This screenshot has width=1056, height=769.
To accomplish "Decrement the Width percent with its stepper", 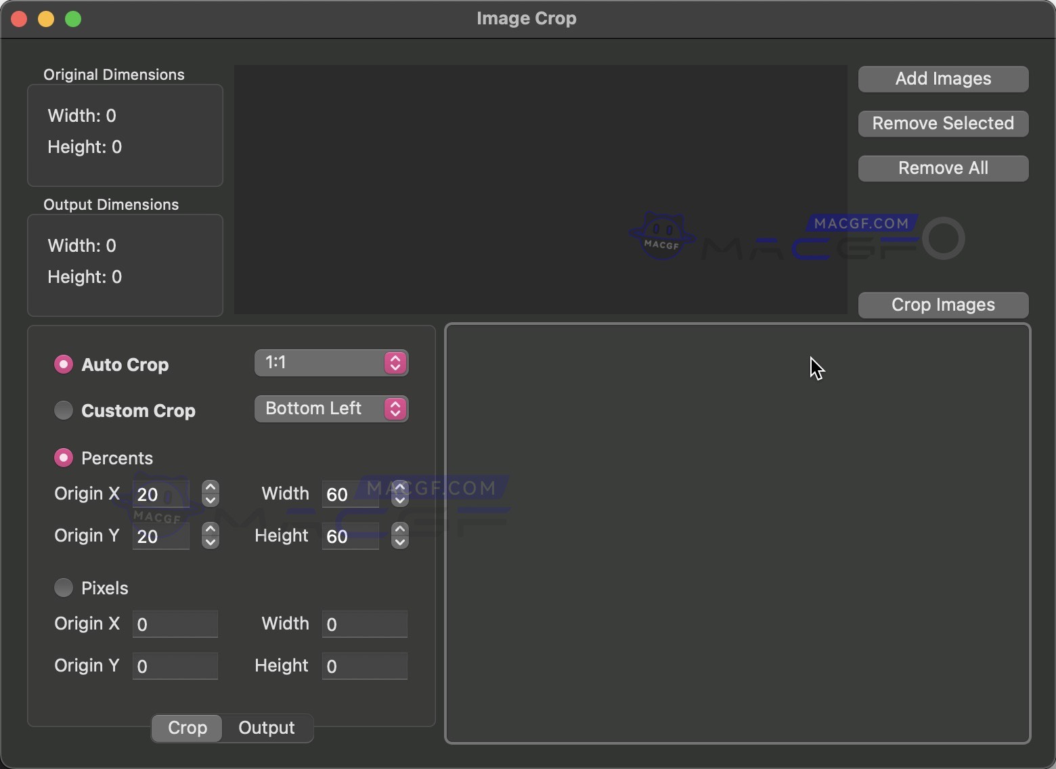I will tap(399, 500).
